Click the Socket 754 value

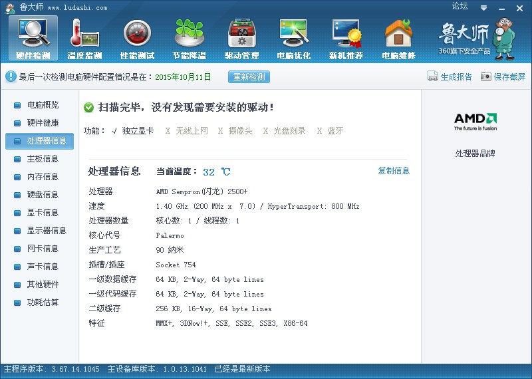[176, 265]
